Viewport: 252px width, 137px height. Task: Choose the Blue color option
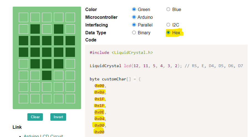168,9
